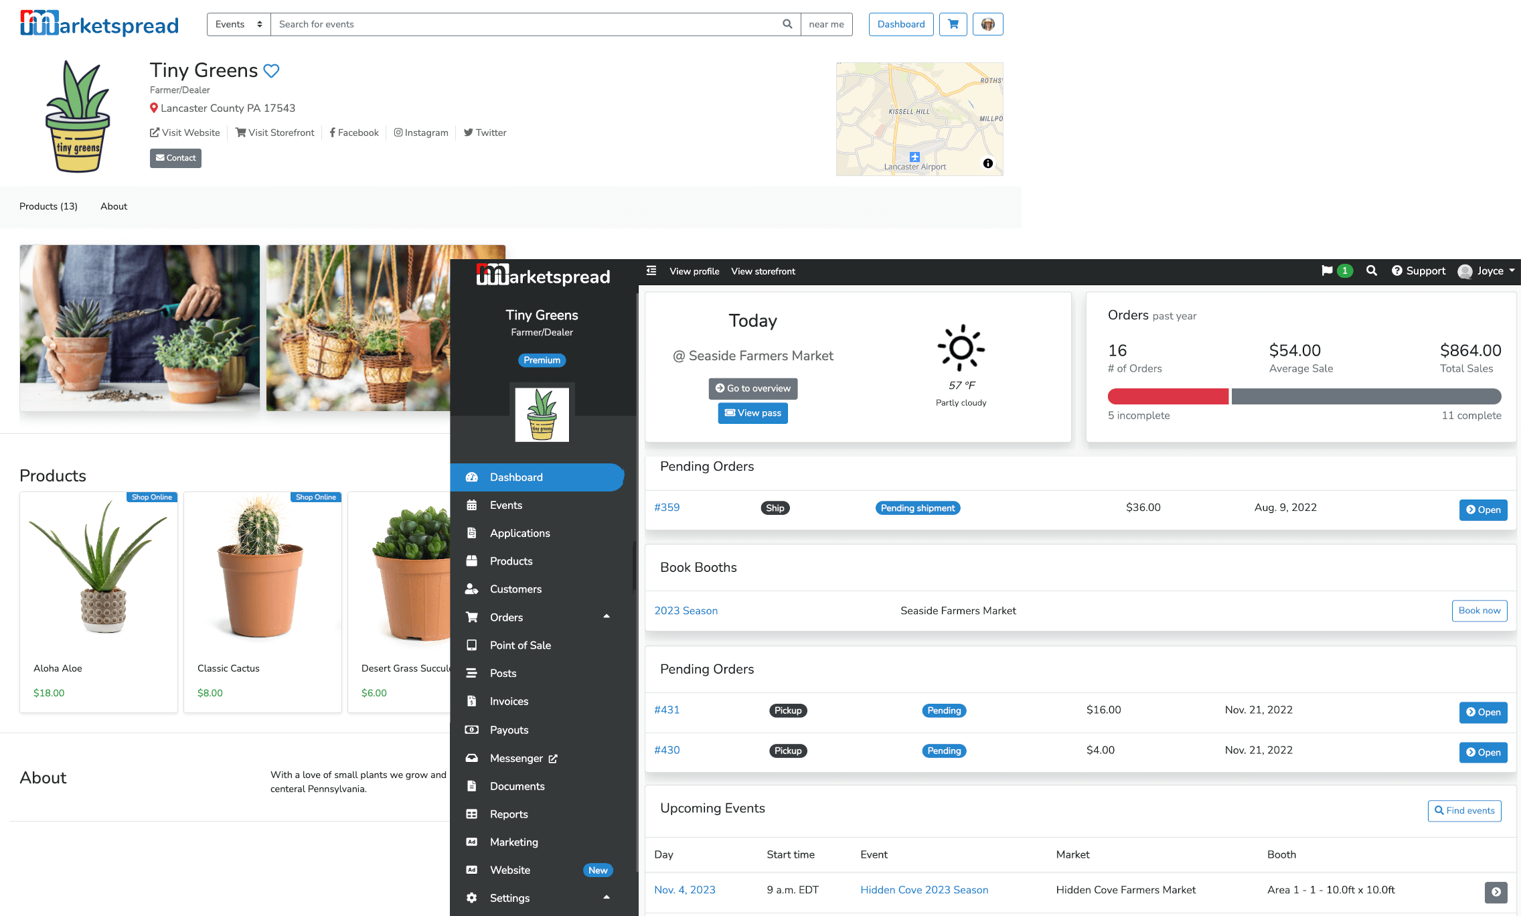Select Point of Sale in sidebar
The image size is (1521, 916).
pyautogui.click(x=520, y=645)
